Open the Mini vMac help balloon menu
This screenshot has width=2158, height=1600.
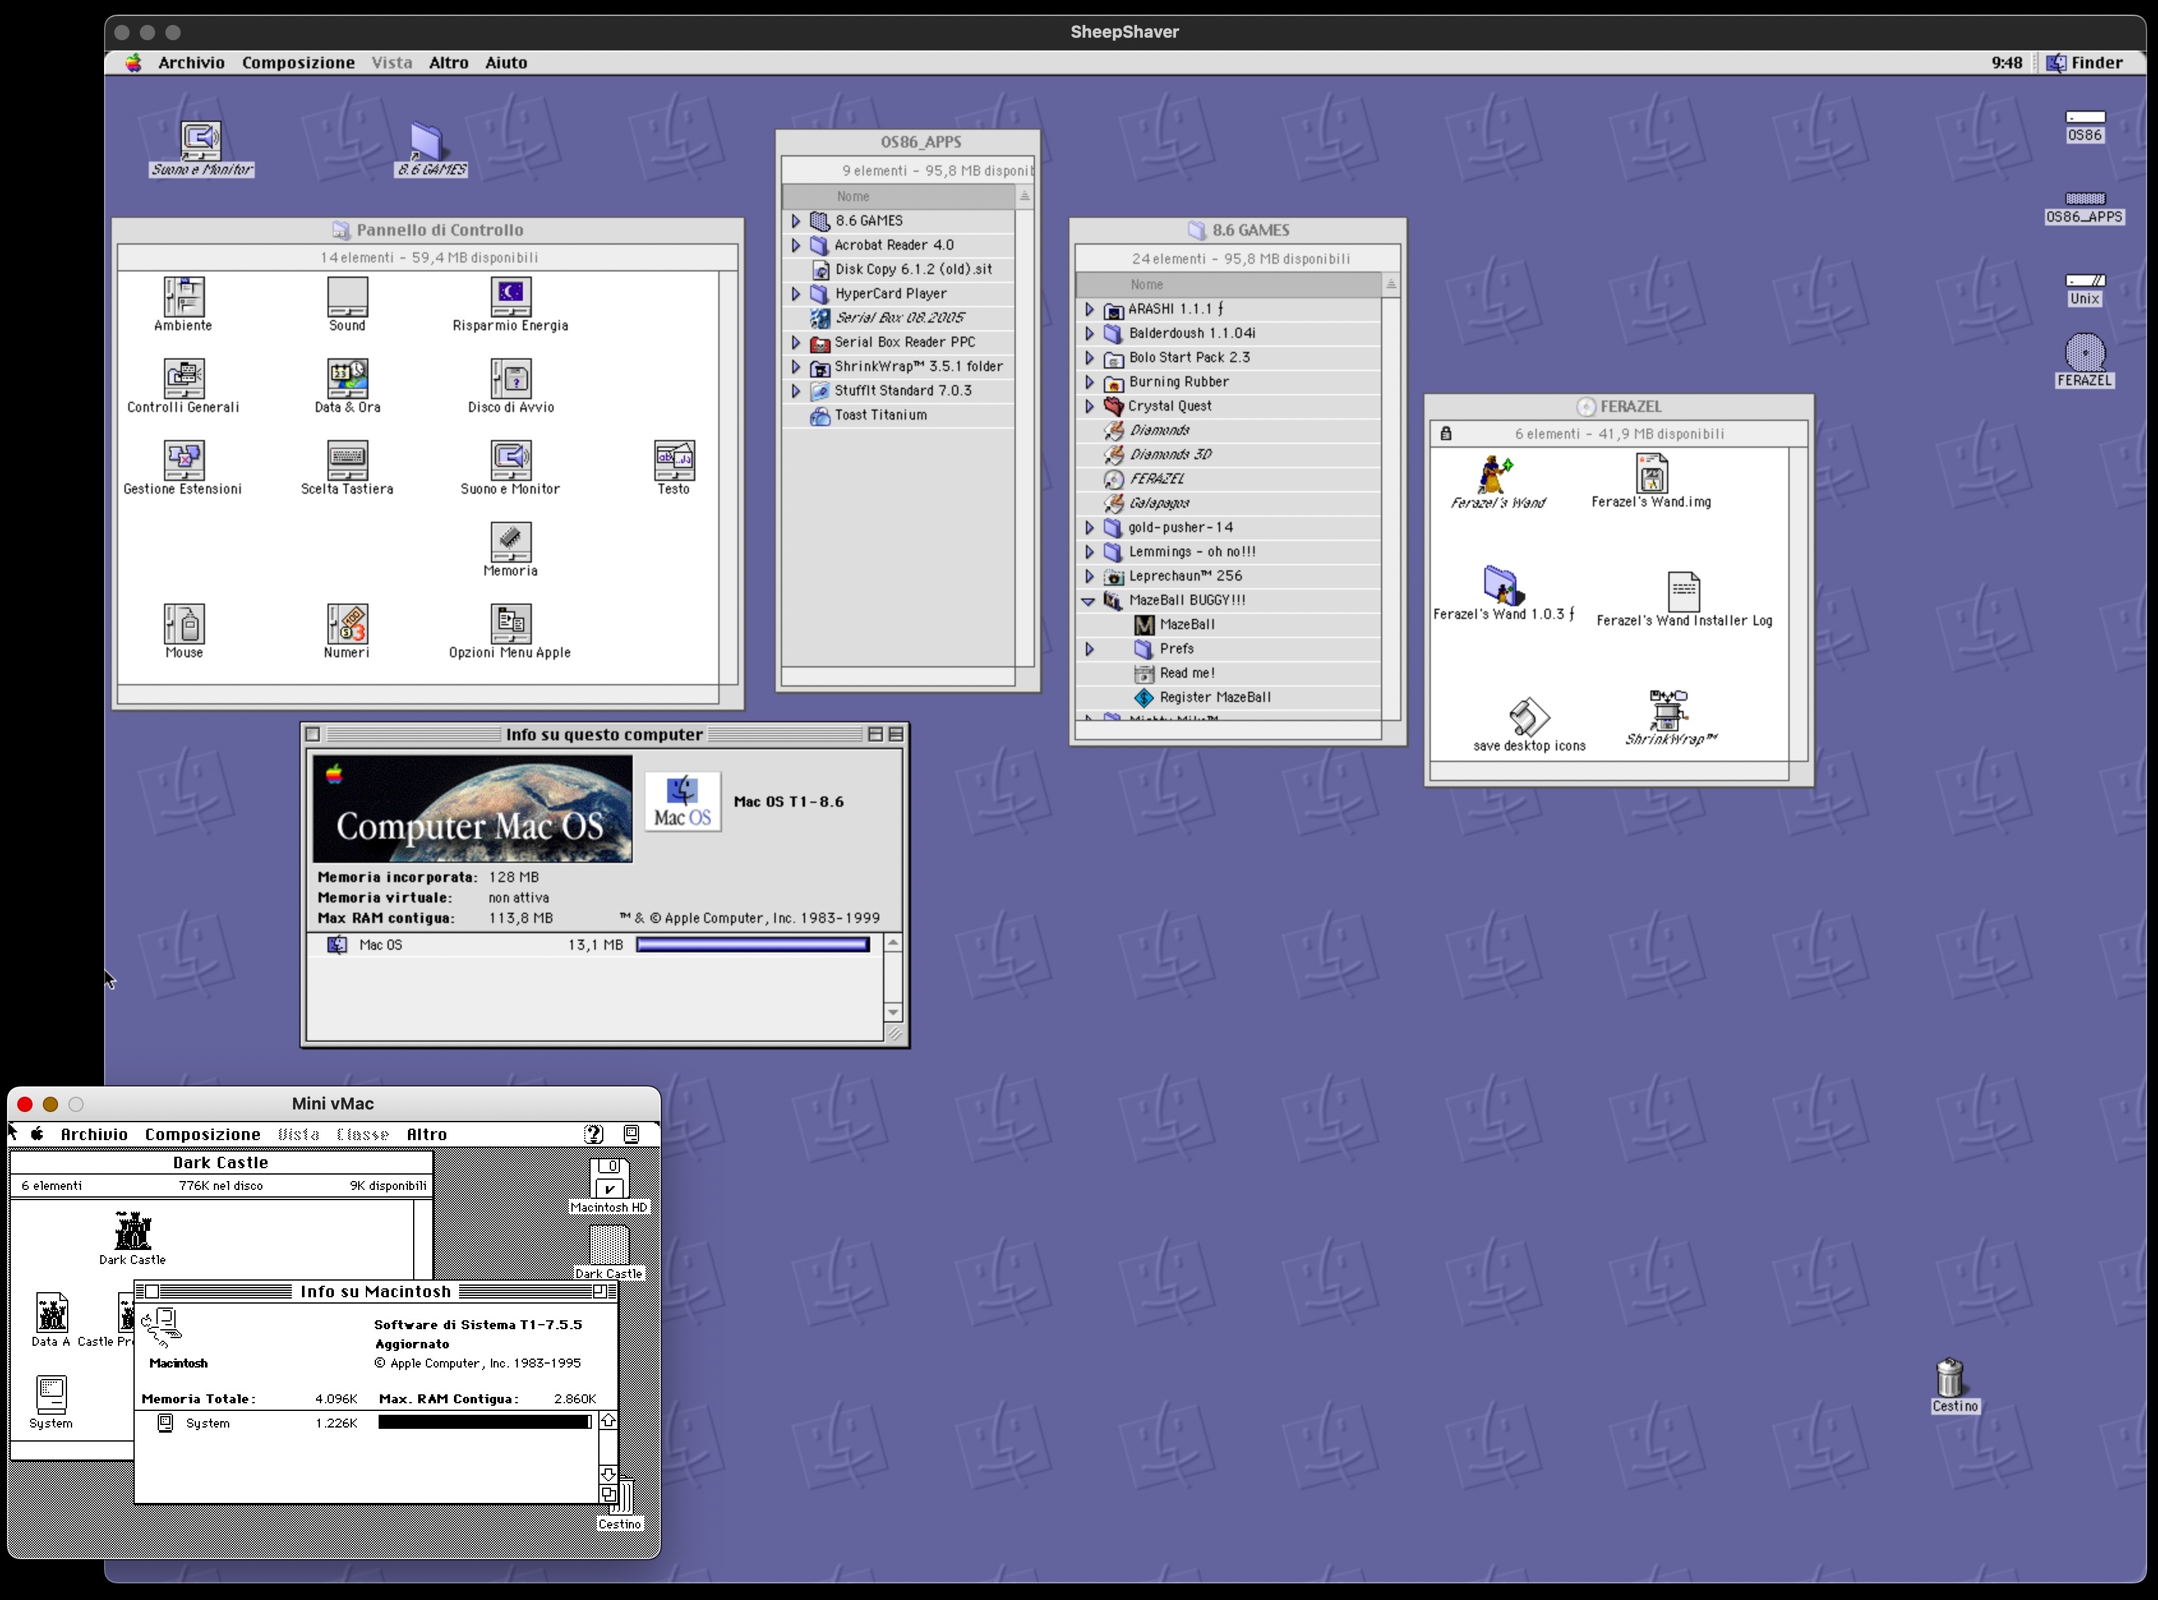594,1134
